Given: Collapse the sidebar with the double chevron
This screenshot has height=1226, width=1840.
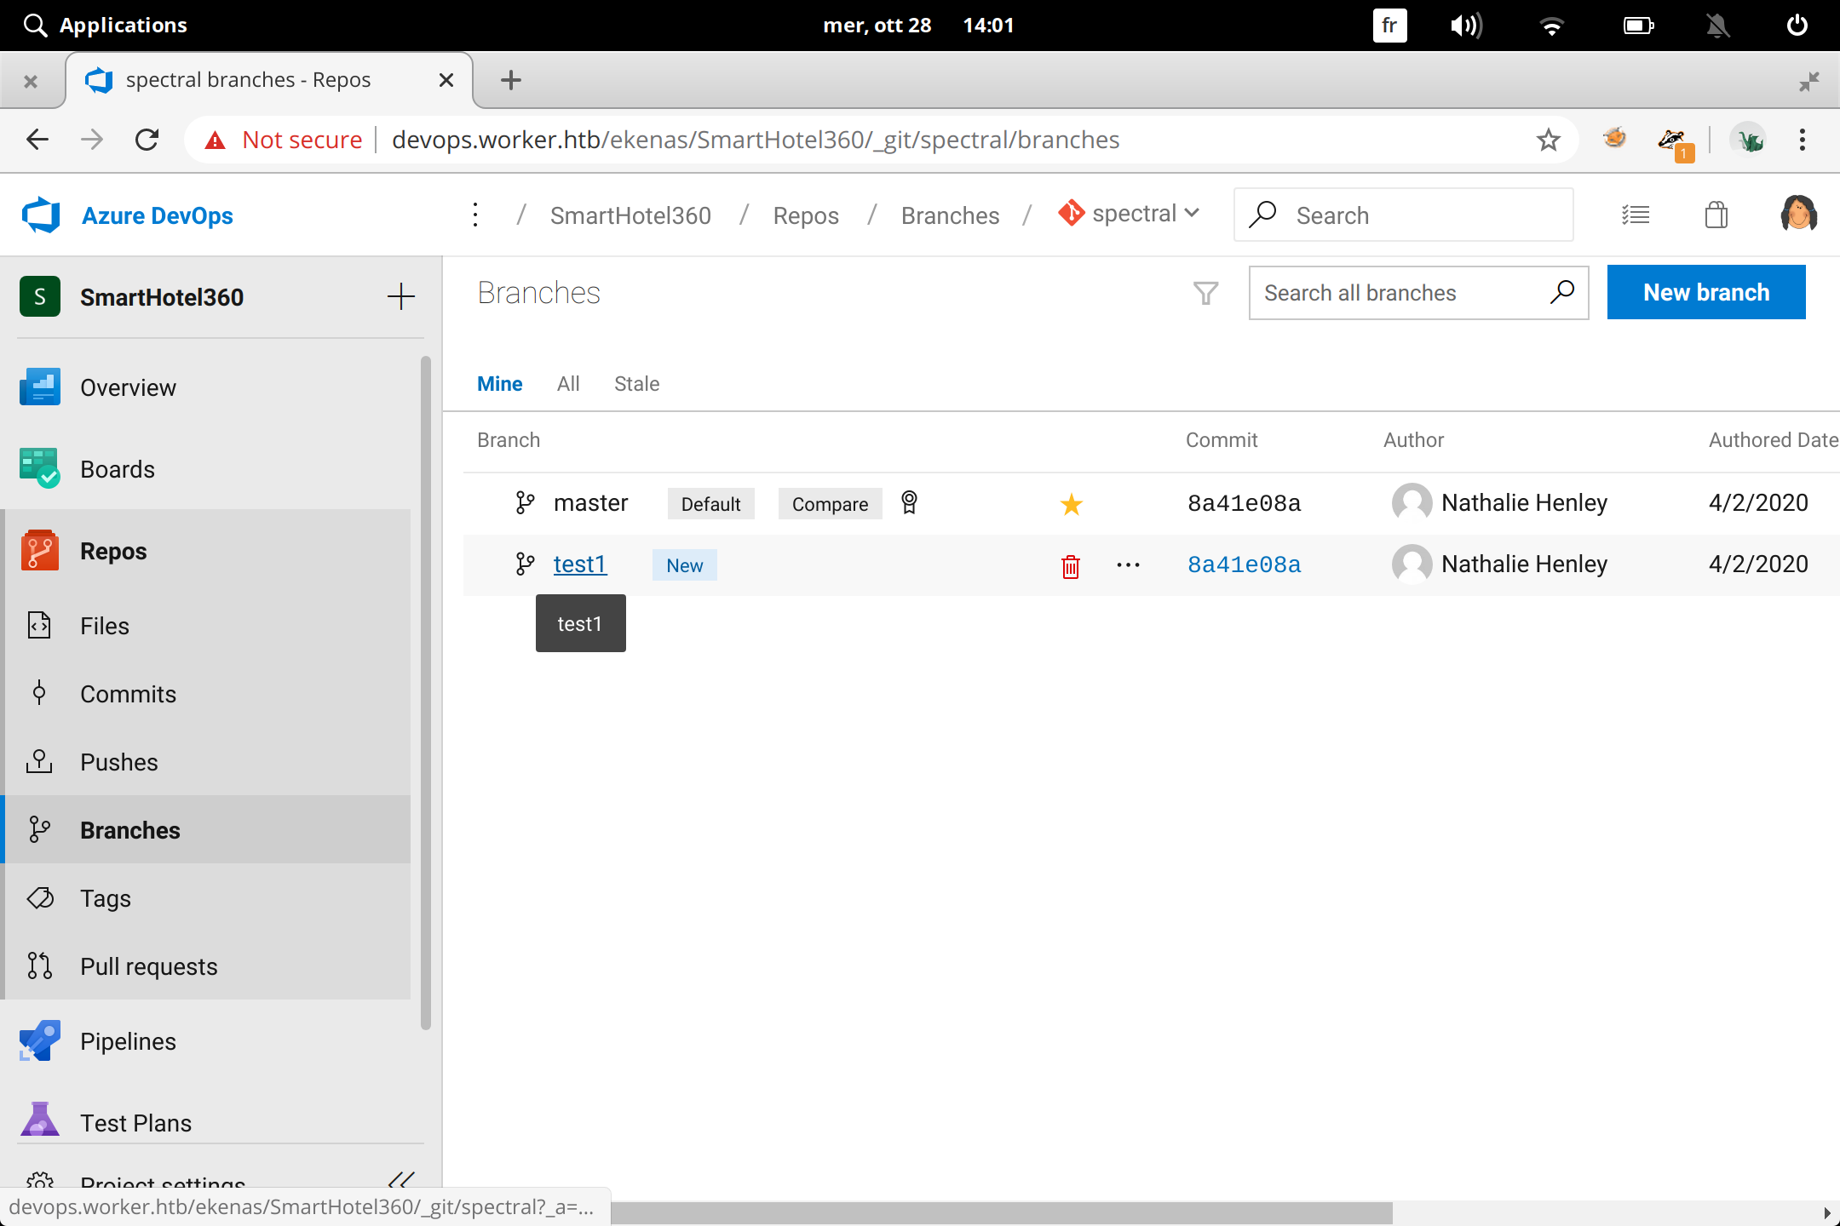Looking at the screenshot, I should [401, 1181].
